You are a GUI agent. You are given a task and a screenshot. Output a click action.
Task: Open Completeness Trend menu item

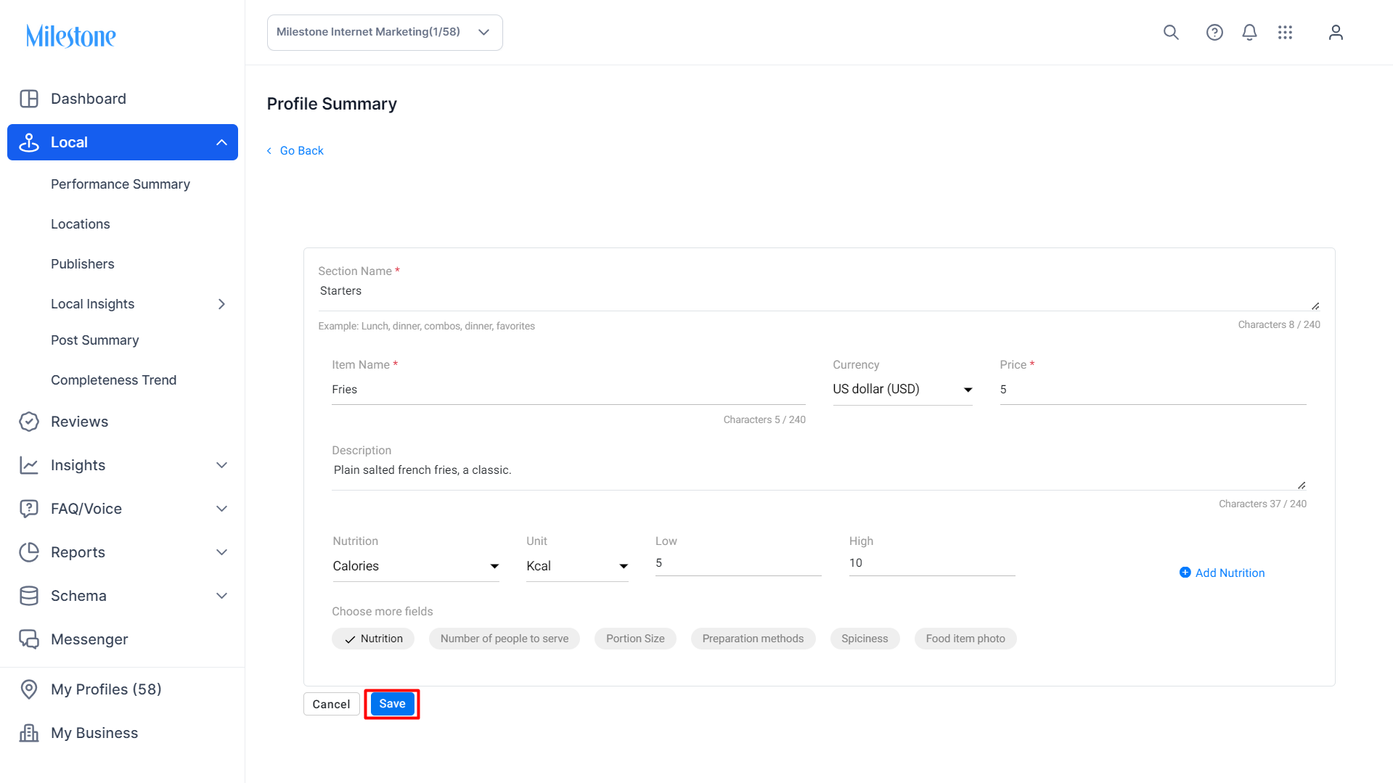pos(114,380)
